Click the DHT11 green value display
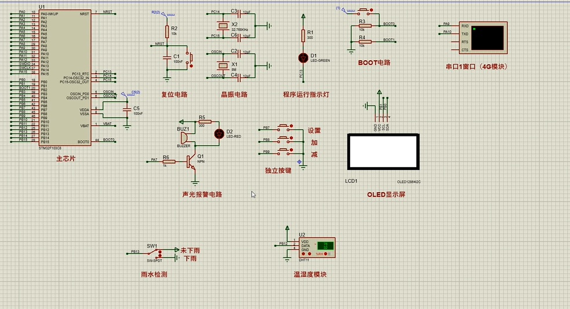 325,245
